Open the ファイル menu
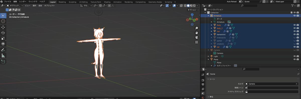 [8, 2]
